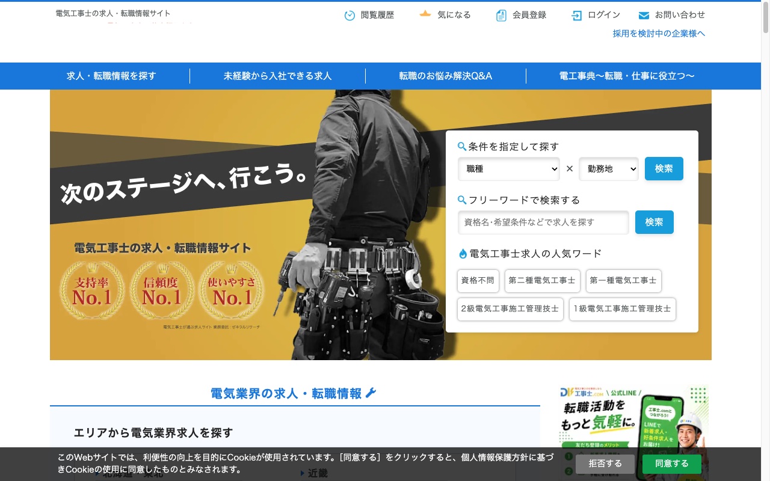Select 資格不問 popular keyword
Viewport: 770px width, 481px height.
click(x=478, y=281)
